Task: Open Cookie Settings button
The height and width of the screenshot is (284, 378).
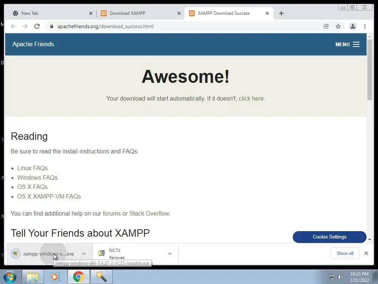Action: 330,237
